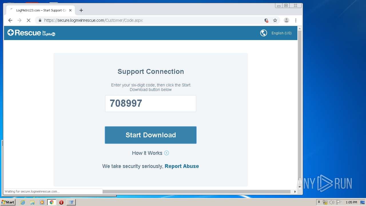Select English (US) language option
The width and height of the screenshot is (366, 206).
click(281, 33)
